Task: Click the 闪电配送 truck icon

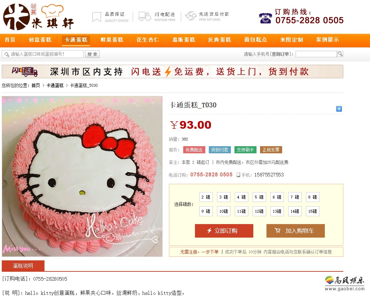Action: (145, 16)
